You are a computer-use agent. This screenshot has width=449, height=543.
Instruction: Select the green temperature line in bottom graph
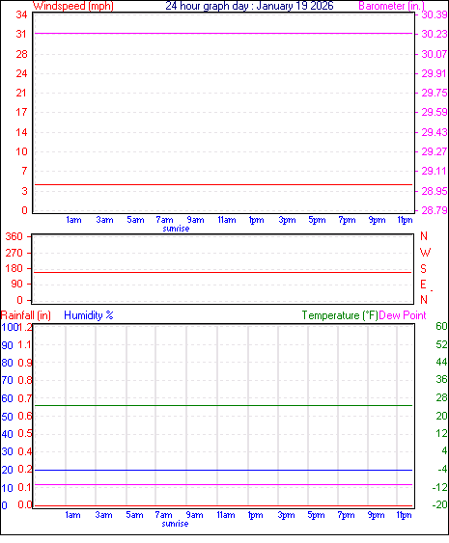click(x=224, y=405)
